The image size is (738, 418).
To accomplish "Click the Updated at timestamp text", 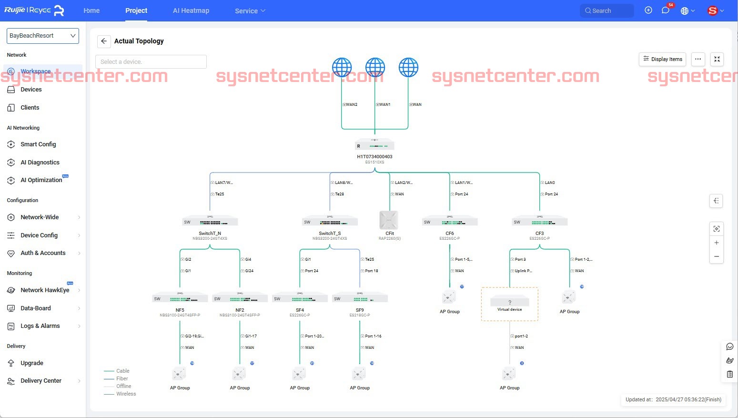I will [673, 399].
